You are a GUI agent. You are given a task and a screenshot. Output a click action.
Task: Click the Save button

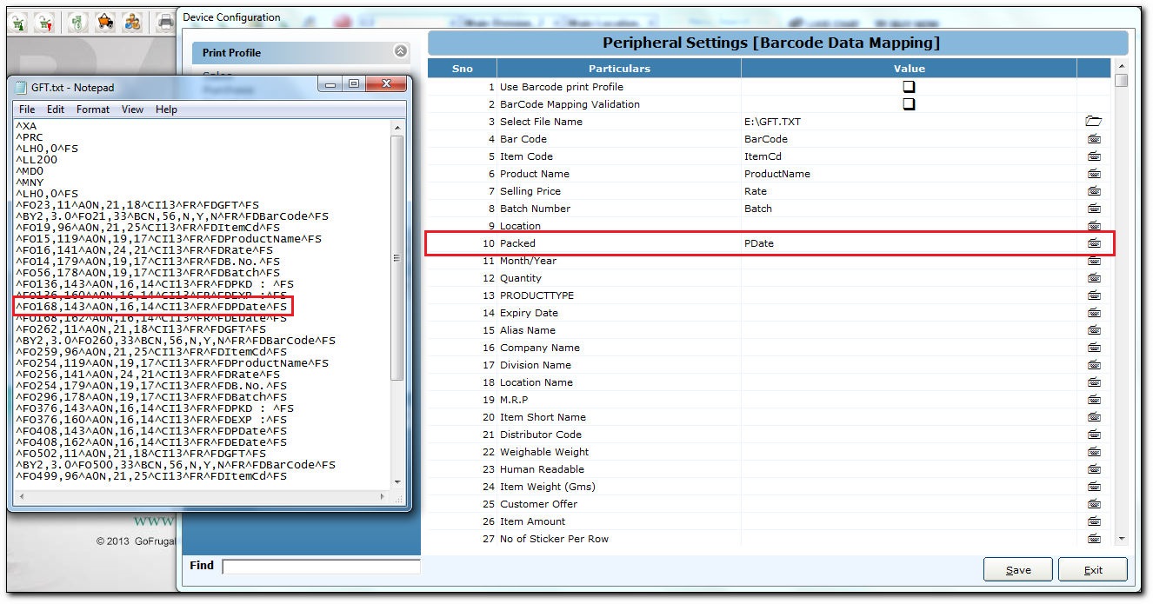[x=1018, y=570]
